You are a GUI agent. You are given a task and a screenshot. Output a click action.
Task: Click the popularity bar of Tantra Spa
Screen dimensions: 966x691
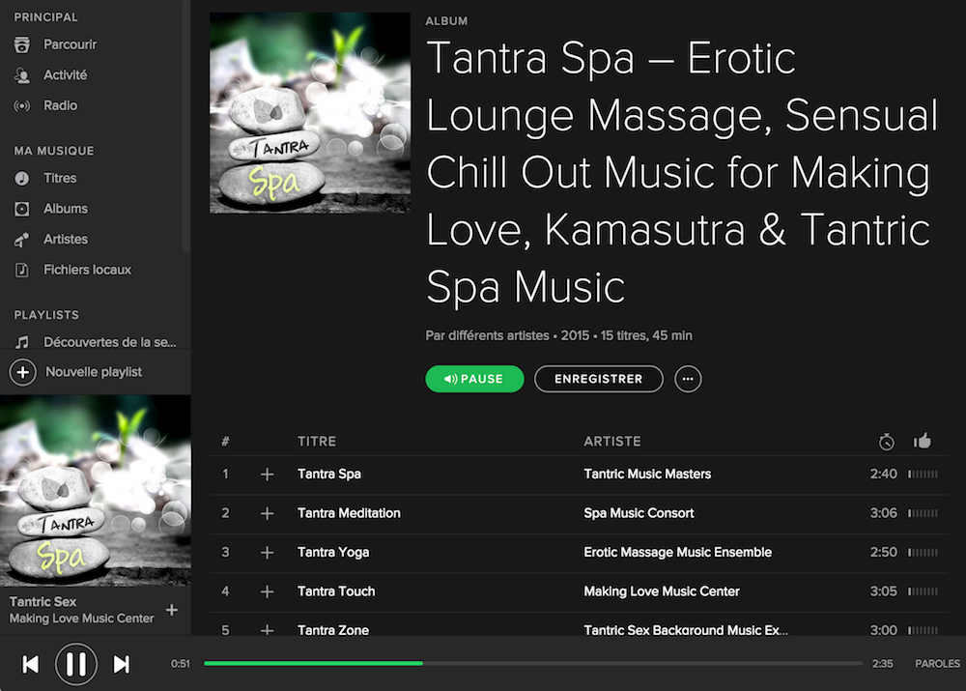(923, 474)
